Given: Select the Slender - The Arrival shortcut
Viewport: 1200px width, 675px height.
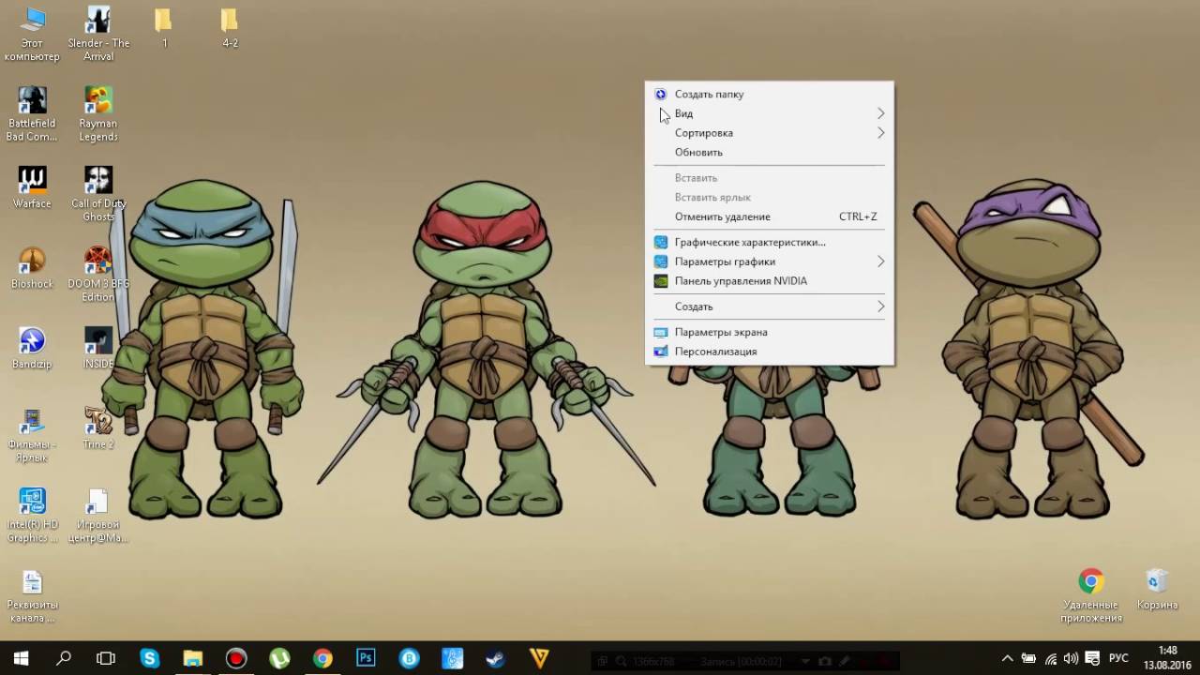Looking at the screenshot, I should coord(98,34).
